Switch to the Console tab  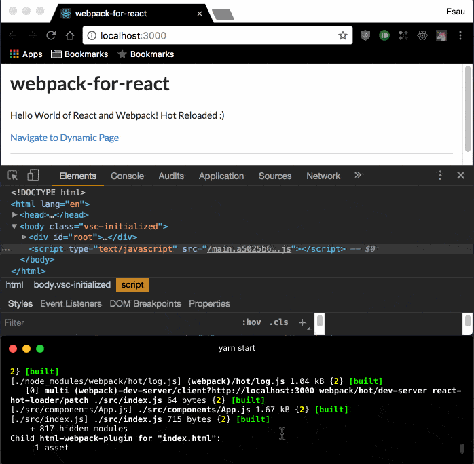pyautogui.click(x=127, y=176)
